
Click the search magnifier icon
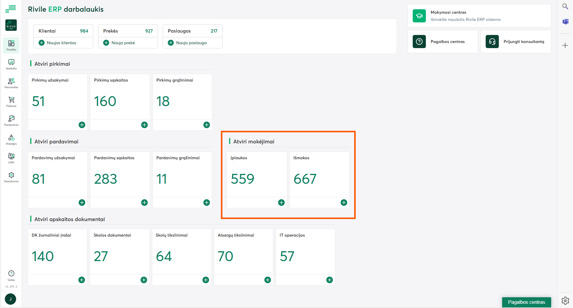tap(565, 6)
